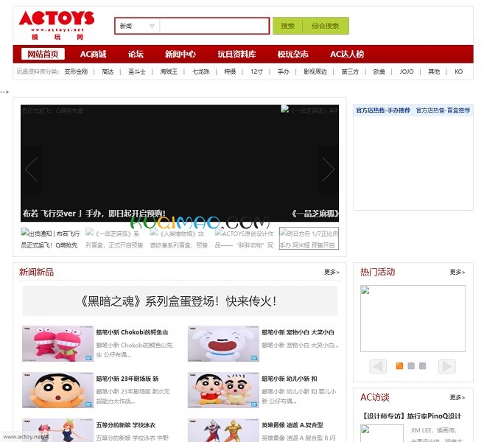484x442 pixels.
Task: Click 更多 in 热门活动 section
Action: pyautogui.click(x=457, y=272)
